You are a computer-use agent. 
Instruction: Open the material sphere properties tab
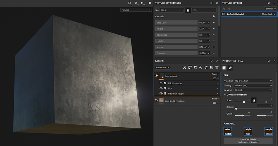[230, 68]
